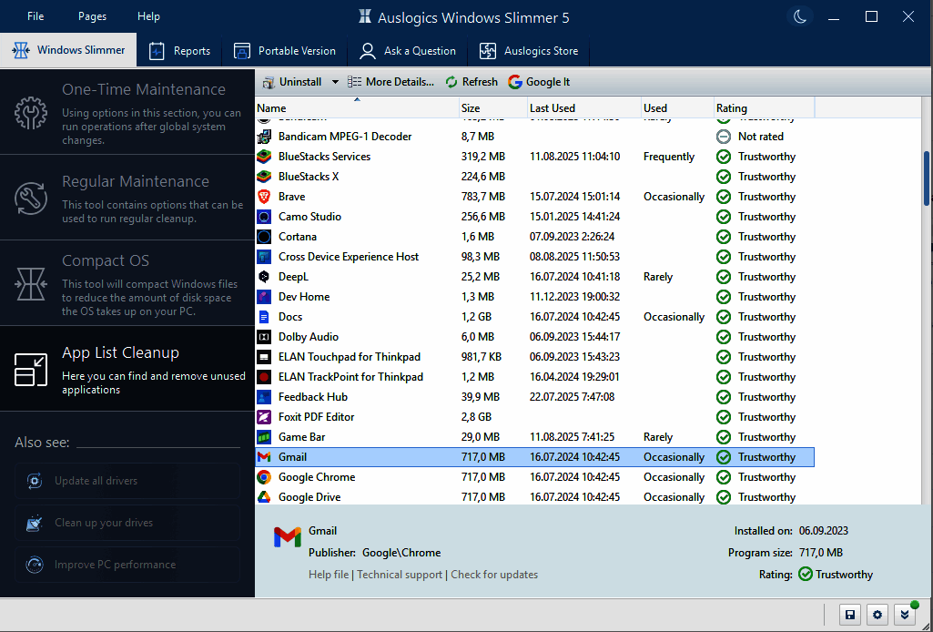Open More Details in toolbar
Screen dimensions: 933x632
coord(390,82)
